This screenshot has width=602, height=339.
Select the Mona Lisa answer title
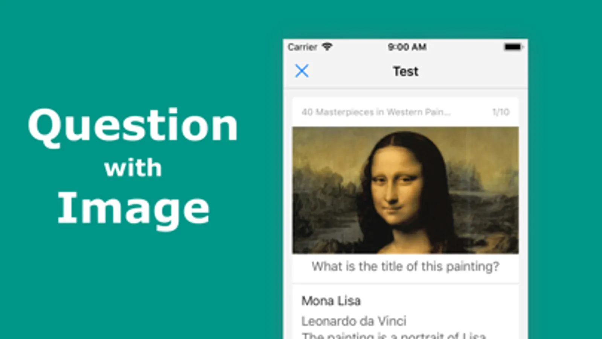point(331,301)
